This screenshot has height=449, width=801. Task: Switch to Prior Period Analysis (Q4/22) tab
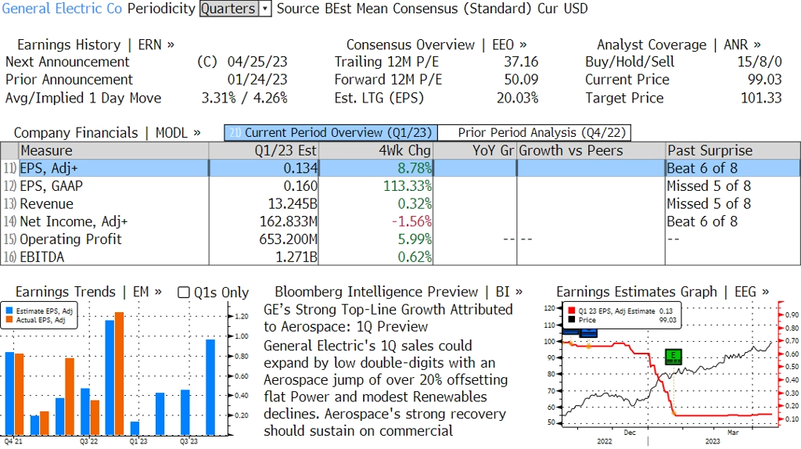(x=534, y=133)
